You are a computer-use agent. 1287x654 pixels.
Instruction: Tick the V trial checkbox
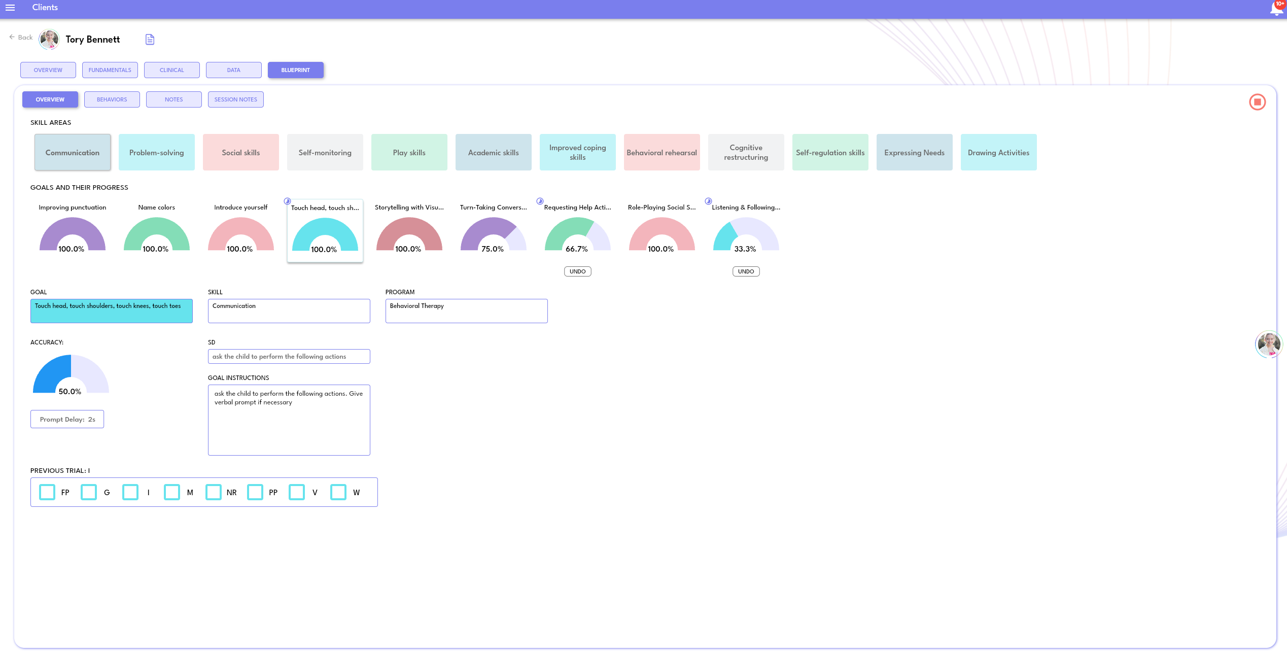coord(297,492)
